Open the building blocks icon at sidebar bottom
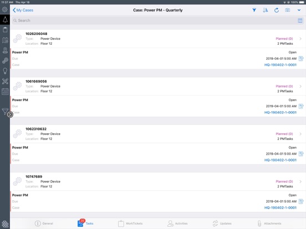Image resolution: width=306 pixels, height=229 pixels. pos(5,223)
